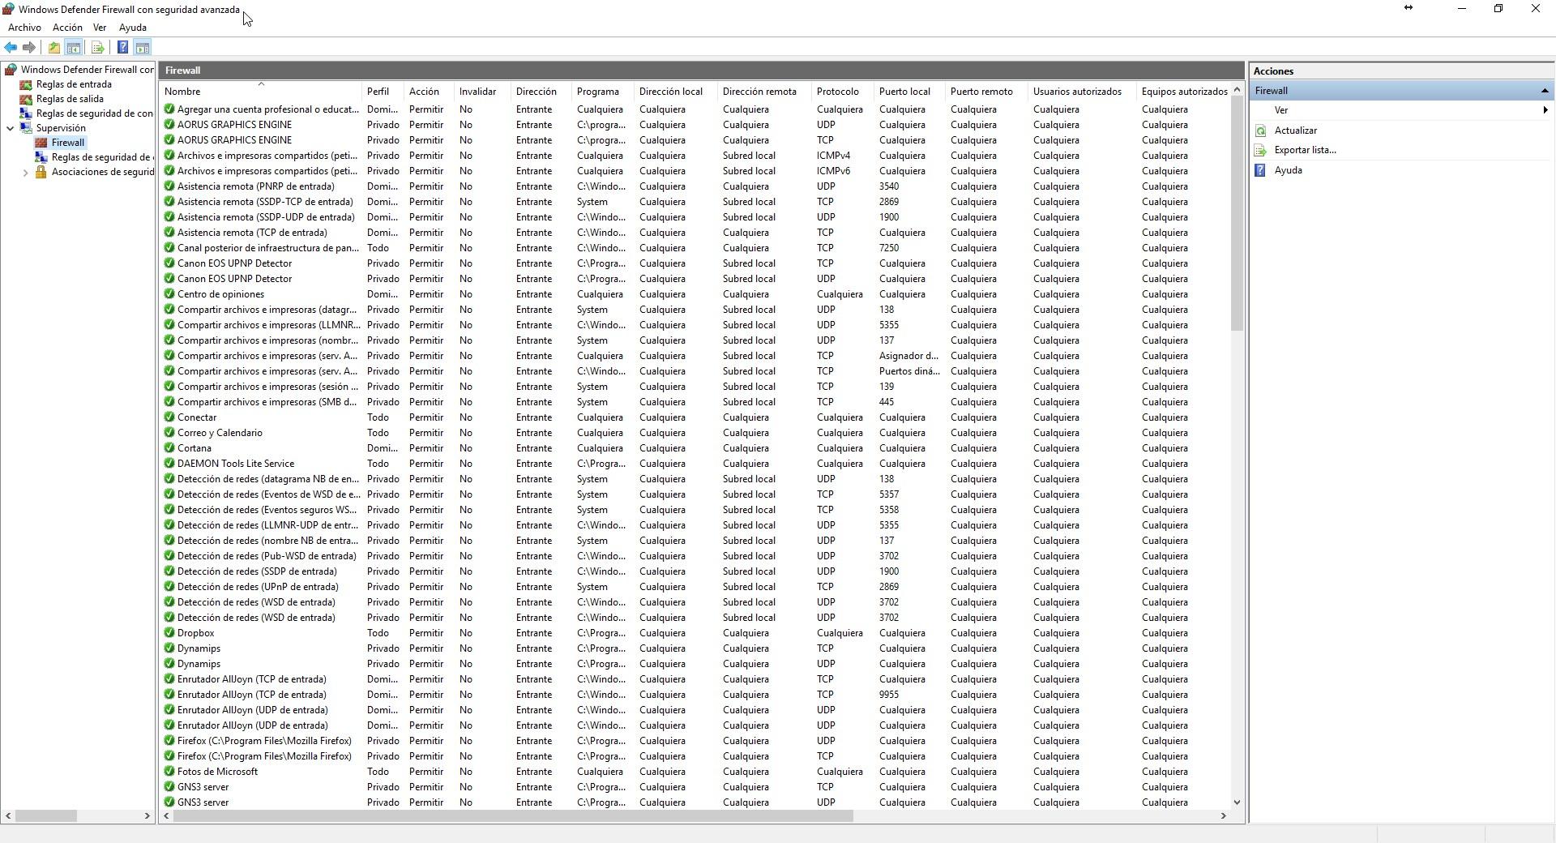Open the Ayuda menu in menu bar
This screenshot has width=1556, height=843.
tap(132, 28)
